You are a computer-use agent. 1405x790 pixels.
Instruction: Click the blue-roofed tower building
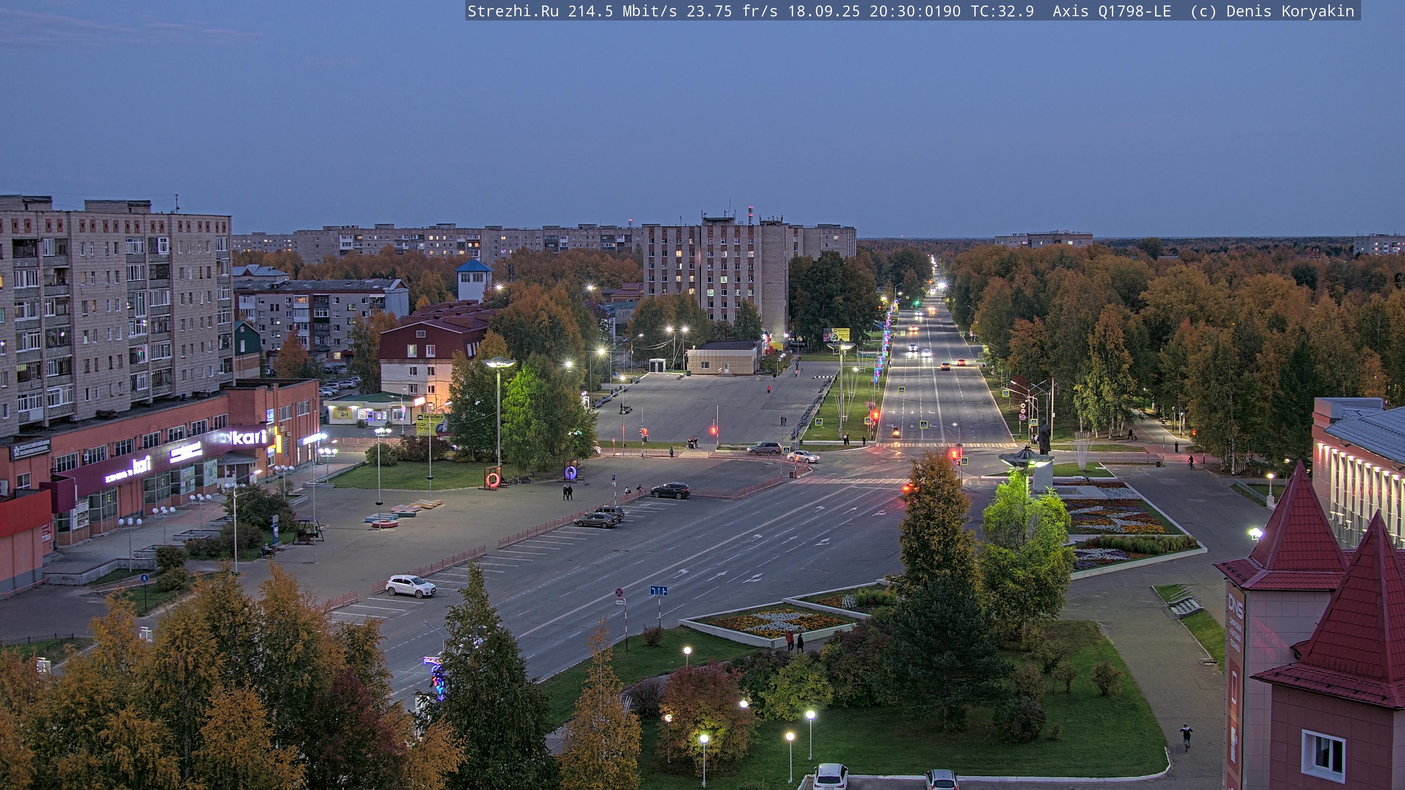pyautogui.click(x=473, y=280)
